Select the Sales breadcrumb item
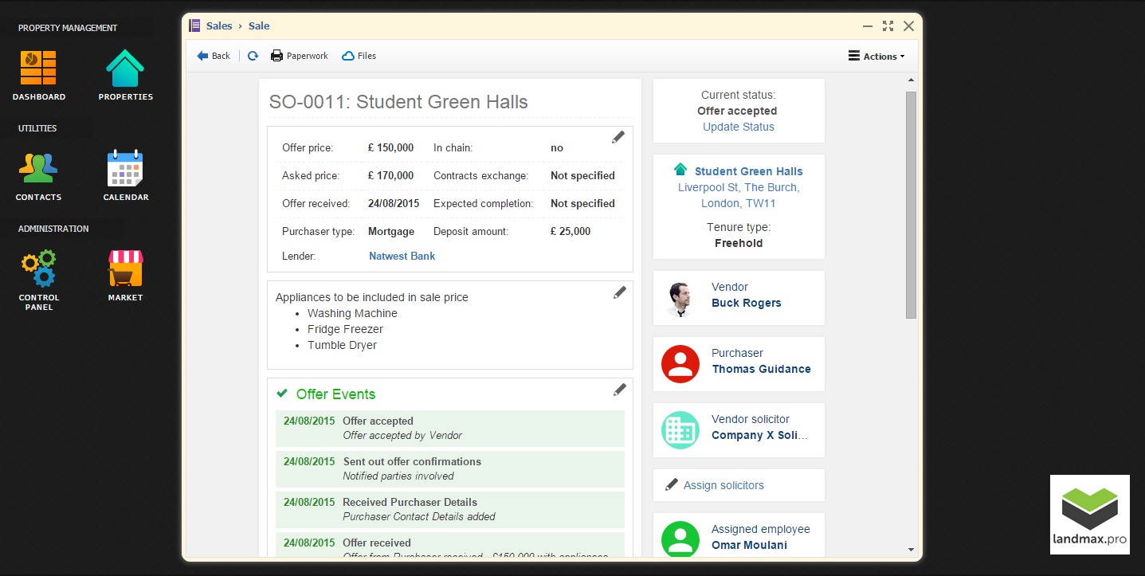The height and width of the screenshot is (576, 1145). (x=219, y=26)
